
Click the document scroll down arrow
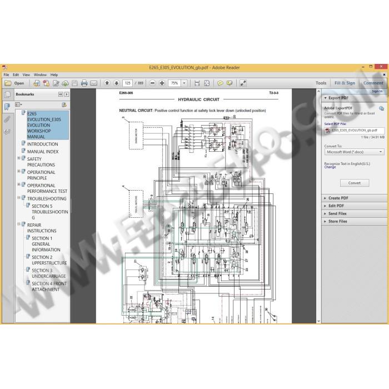318,321
